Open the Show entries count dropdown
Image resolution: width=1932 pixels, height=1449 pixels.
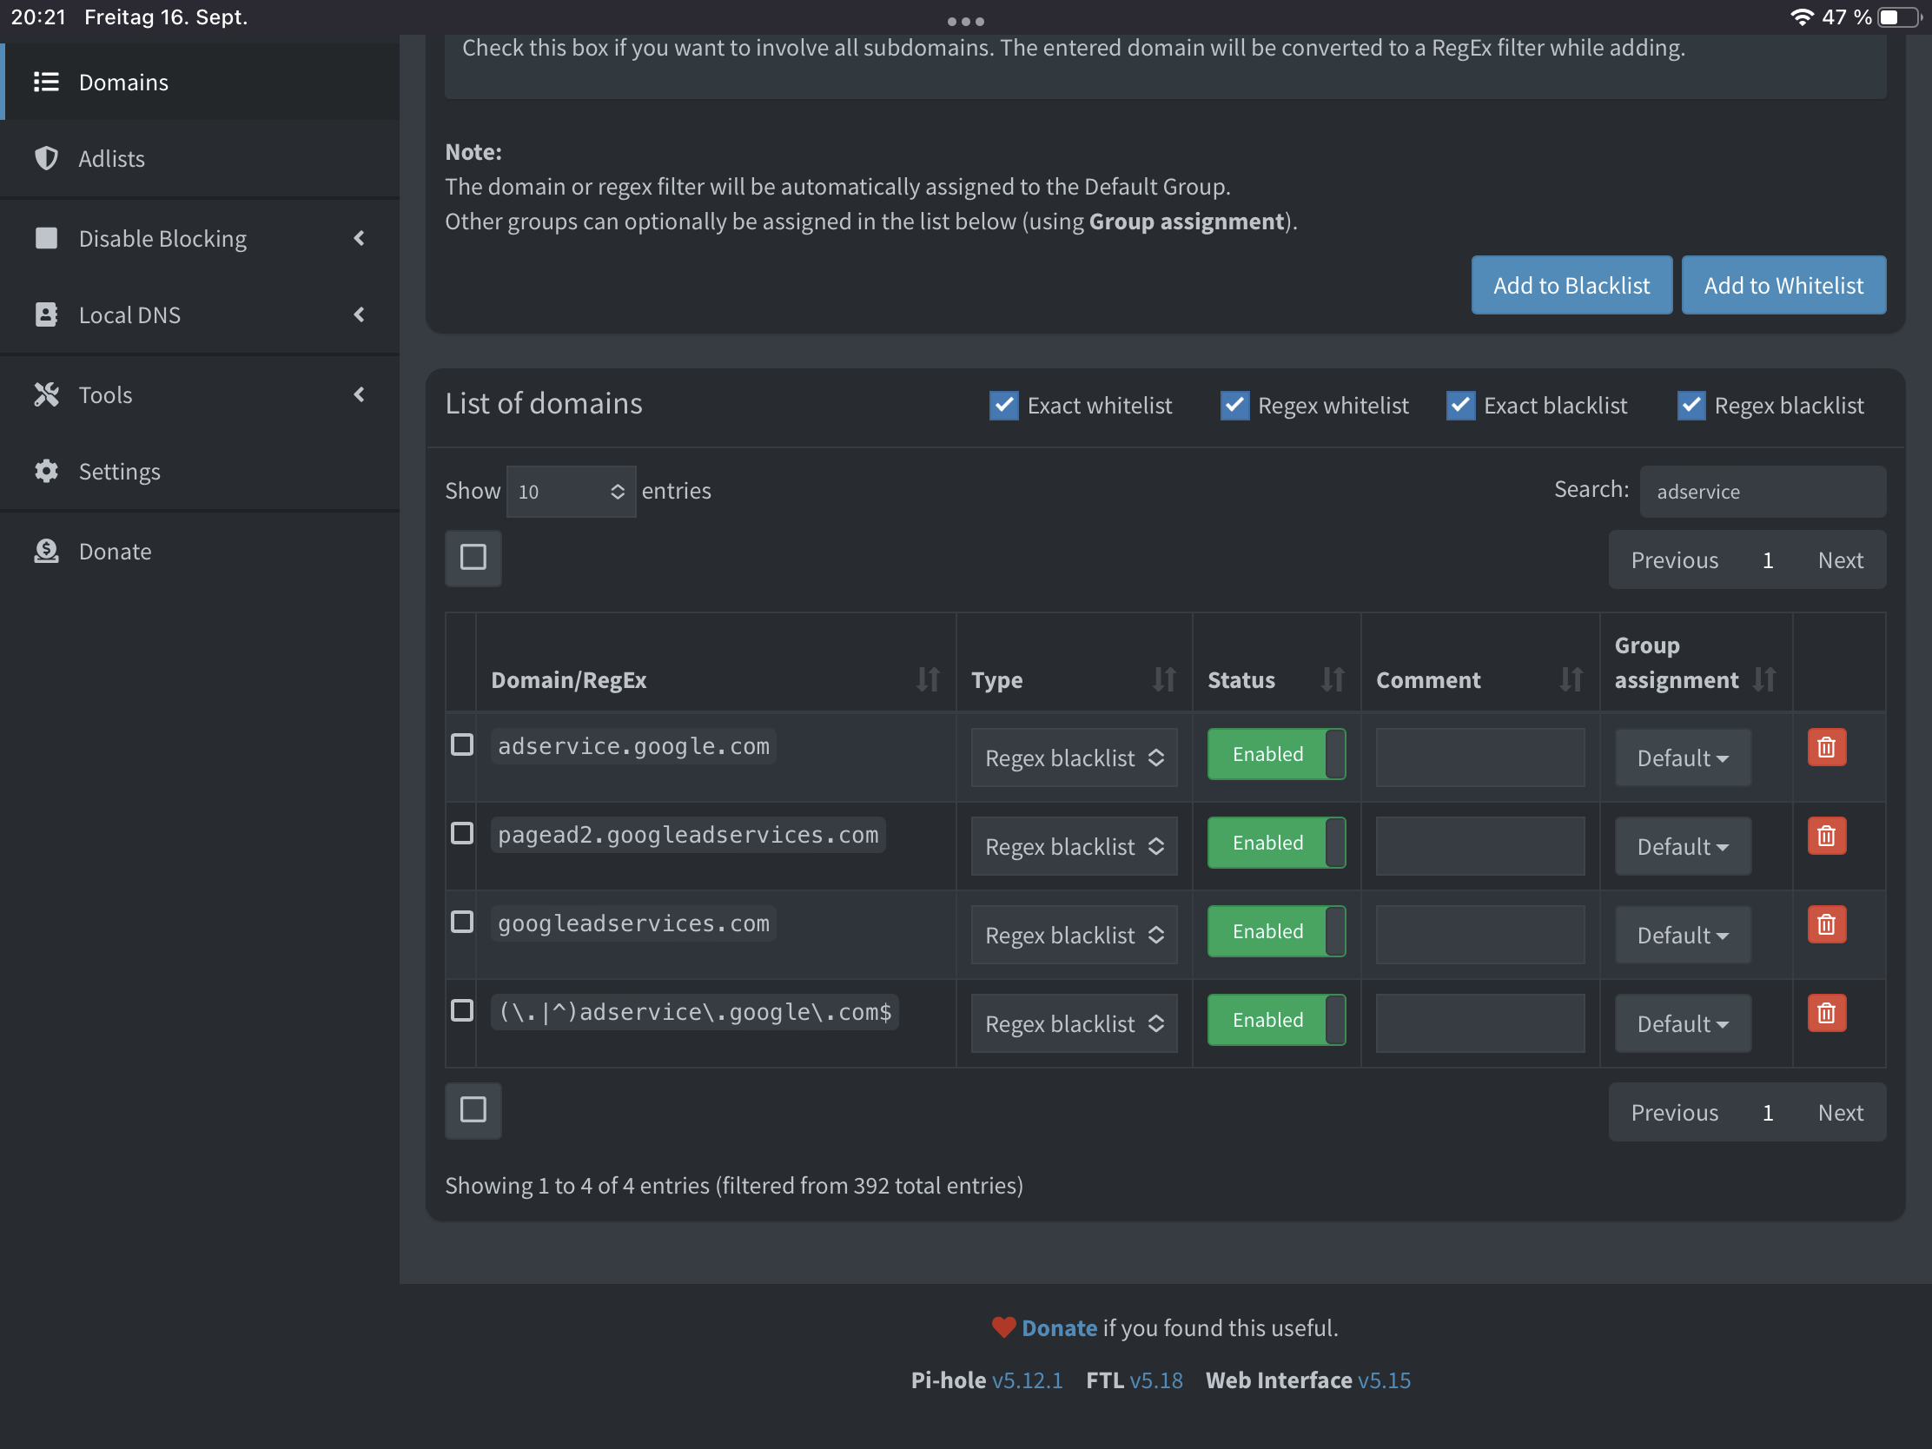coord(571,492)
